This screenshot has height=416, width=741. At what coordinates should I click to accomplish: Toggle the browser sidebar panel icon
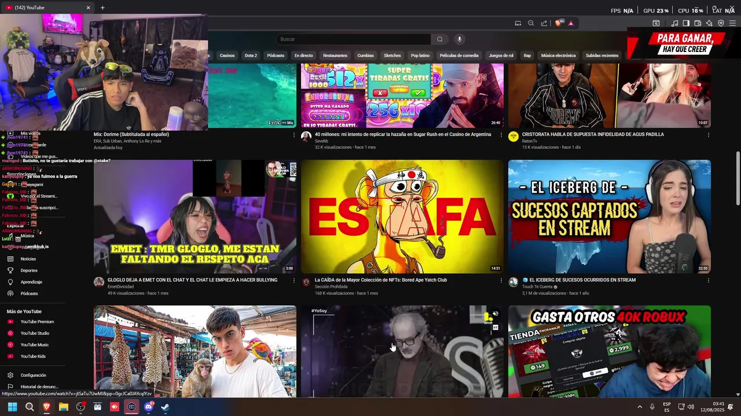pyautogui.click(x=686, y=23)
